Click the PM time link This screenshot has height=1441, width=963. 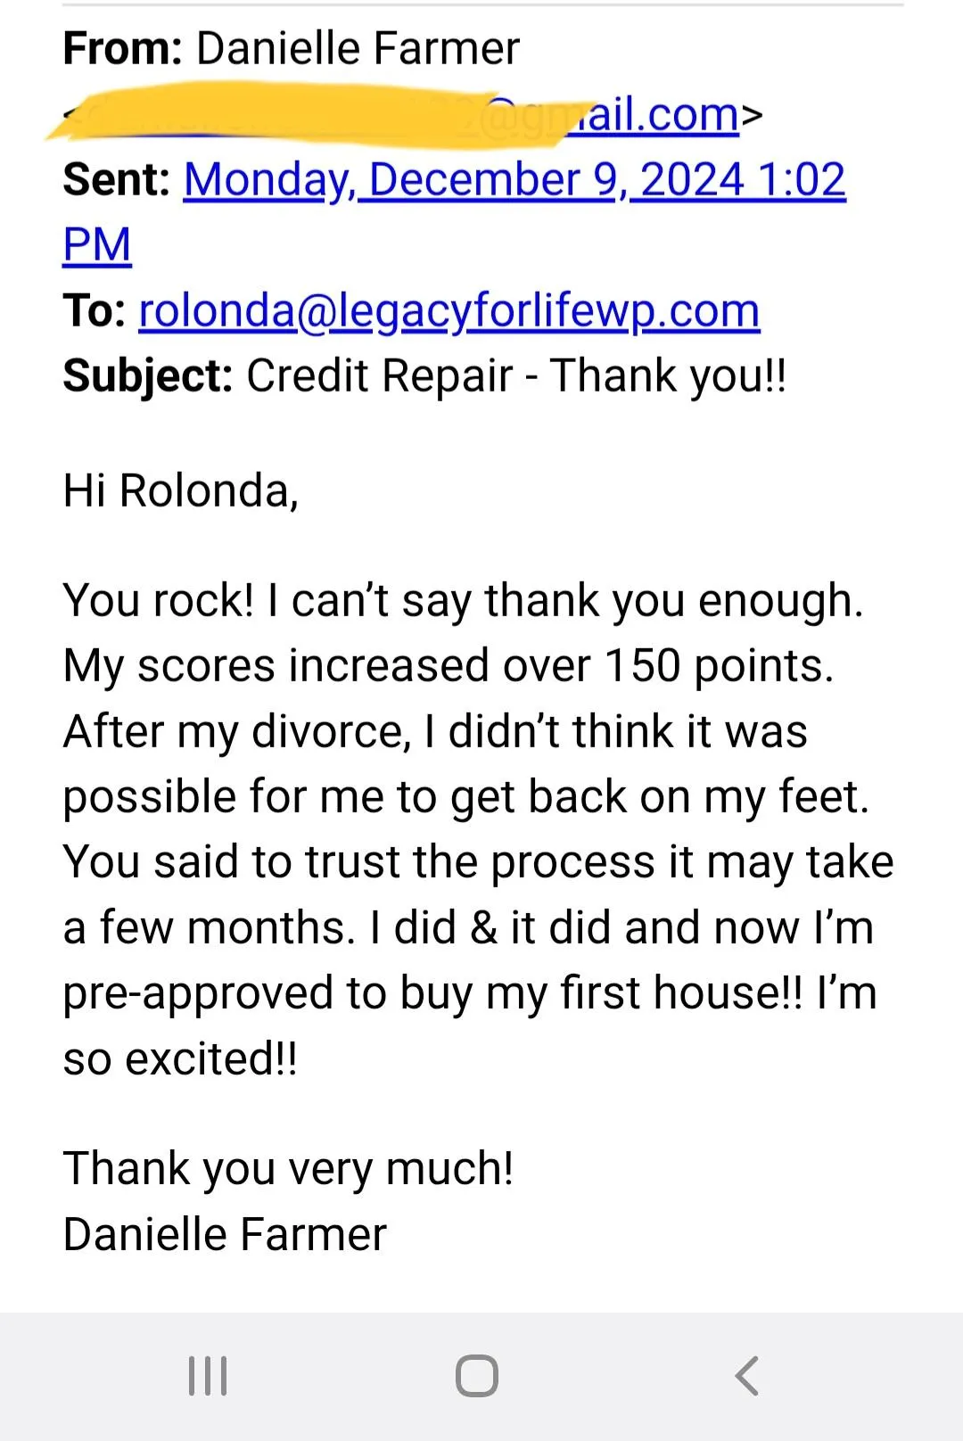97,245
